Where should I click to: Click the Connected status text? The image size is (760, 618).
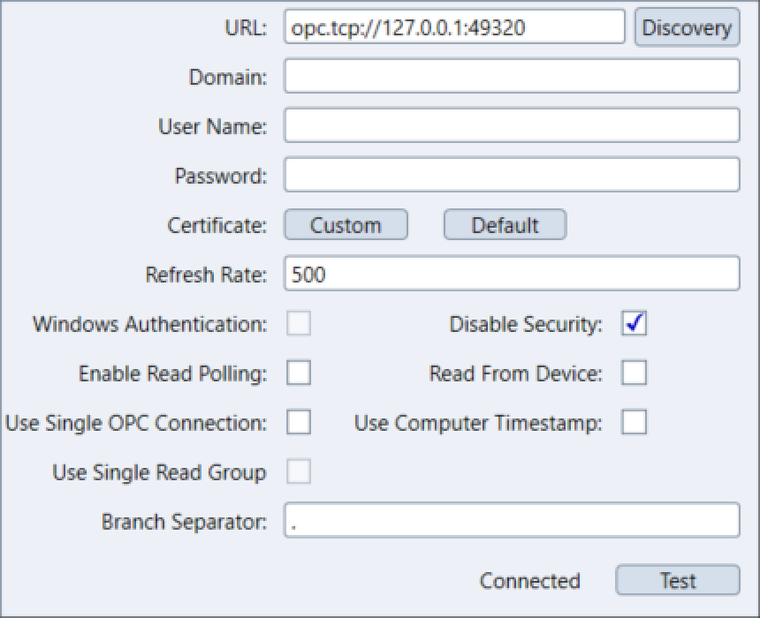click(529, 581)
